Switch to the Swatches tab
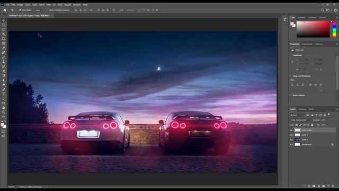 pos(301,18)
